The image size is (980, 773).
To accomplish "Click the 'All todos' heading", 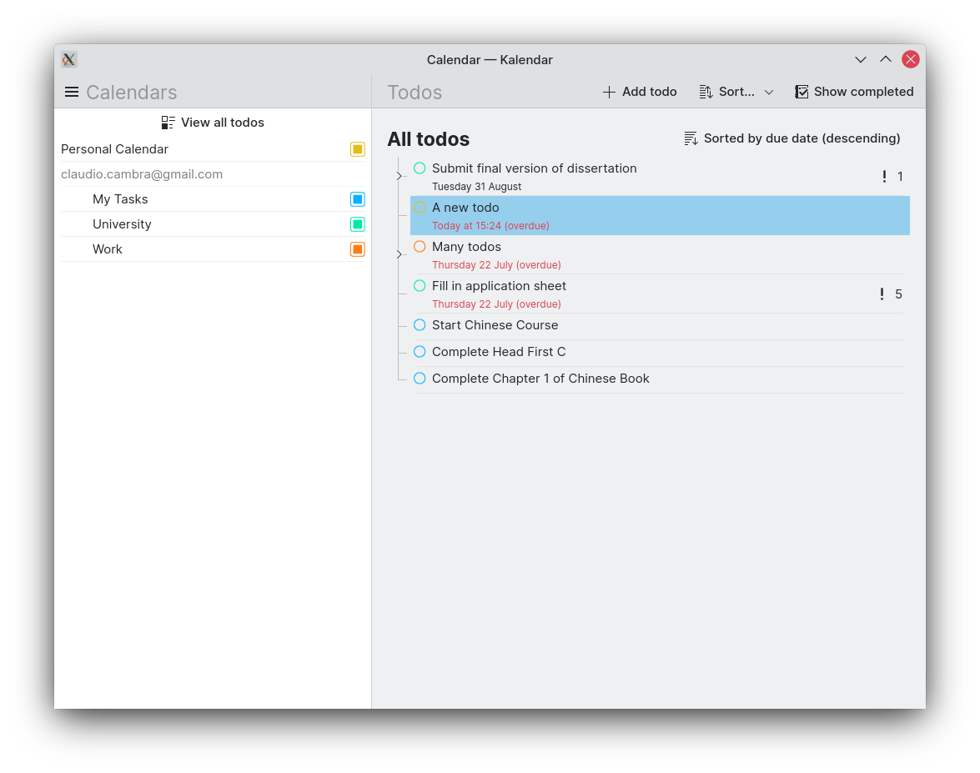I will pyautogui.click(x=428, y=138).
